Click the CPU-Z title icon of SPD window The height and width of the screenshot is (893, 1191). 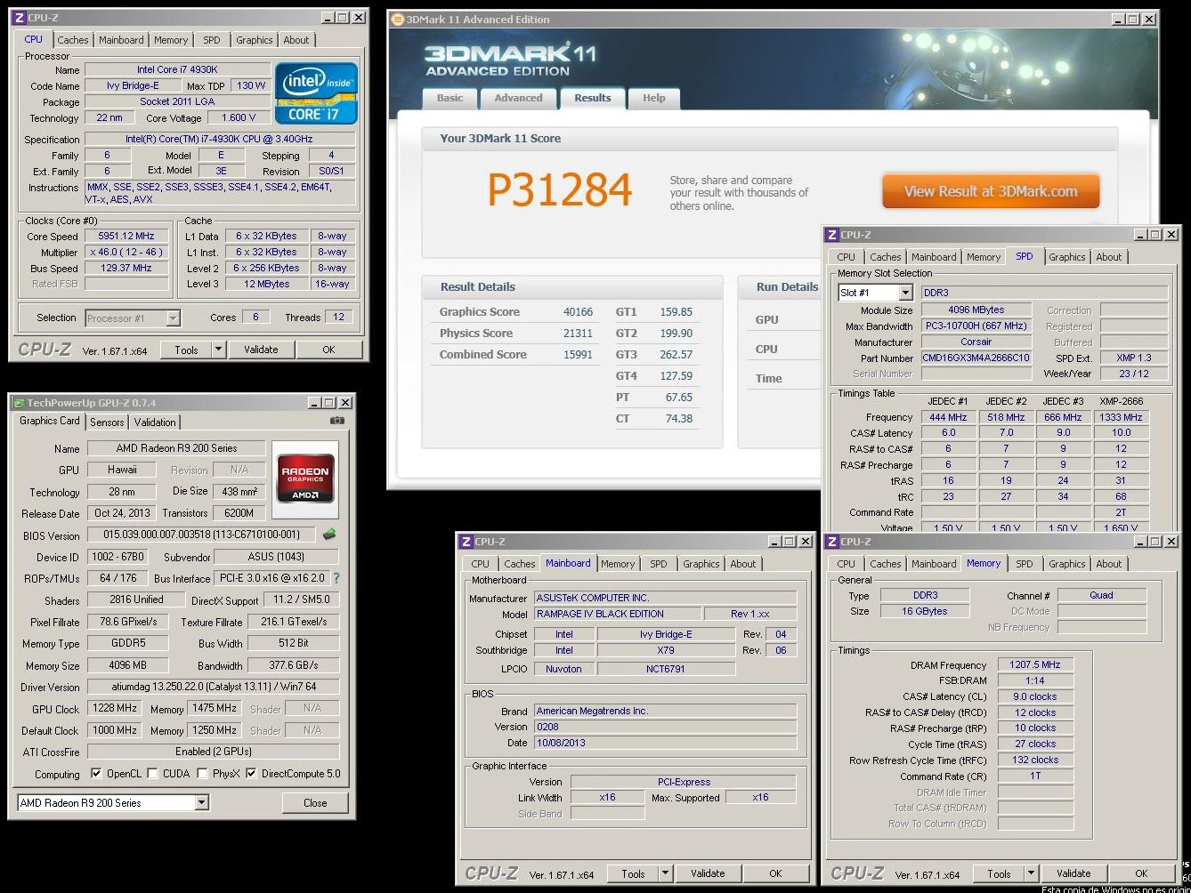coord(831,235)
